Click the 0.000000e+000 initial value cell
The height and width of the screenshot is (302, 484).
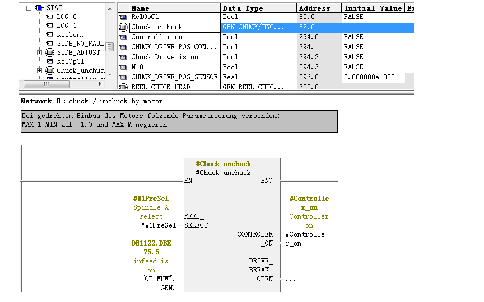click(x=373, y=77)
